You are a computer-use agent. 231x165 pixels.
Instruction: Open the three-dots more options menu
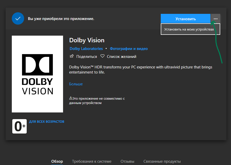click(216, 18)
